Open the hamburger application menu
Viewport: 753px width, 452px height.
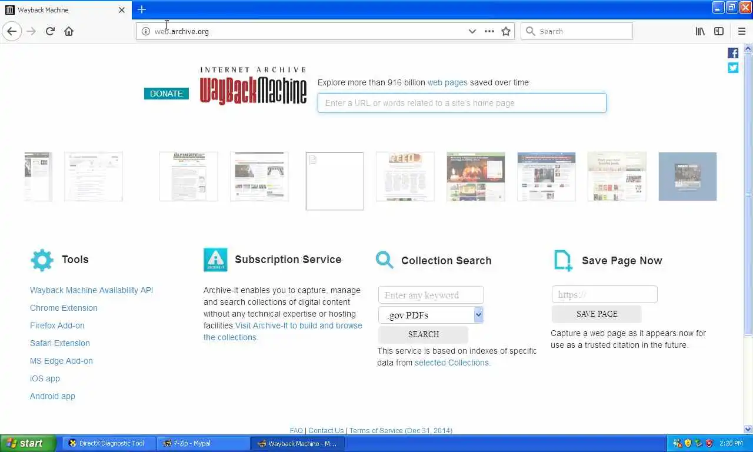click(741, 31)
